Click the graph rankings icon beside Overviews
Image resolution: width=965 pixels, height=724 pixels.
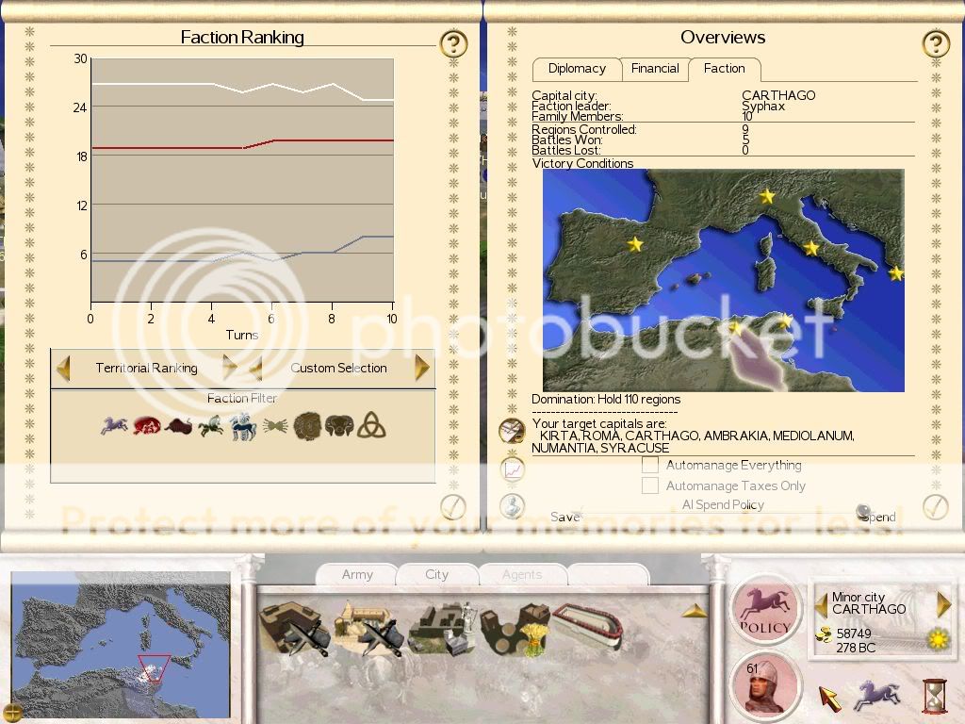[x=513, y=468]
